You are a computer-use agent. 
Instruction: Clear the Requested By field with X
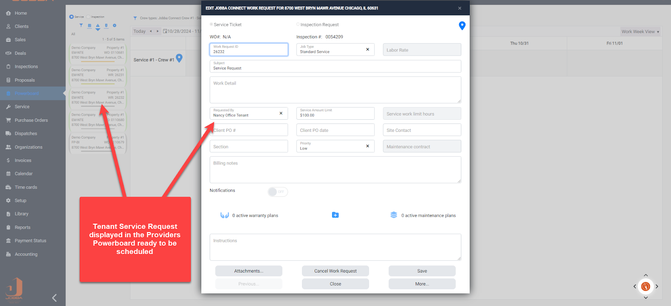tap(281, 113)
